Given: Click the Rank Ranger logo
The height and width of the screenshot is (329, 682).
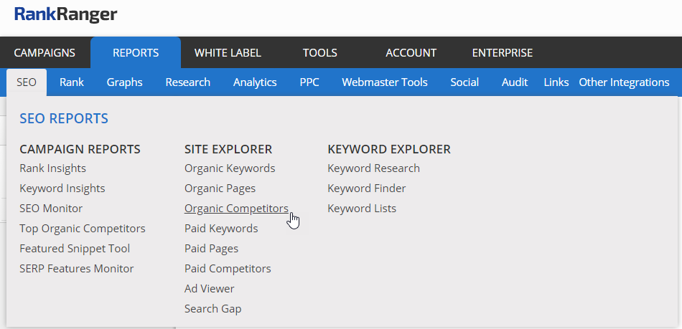Looking at the screenshot, I should coord(65,14).
